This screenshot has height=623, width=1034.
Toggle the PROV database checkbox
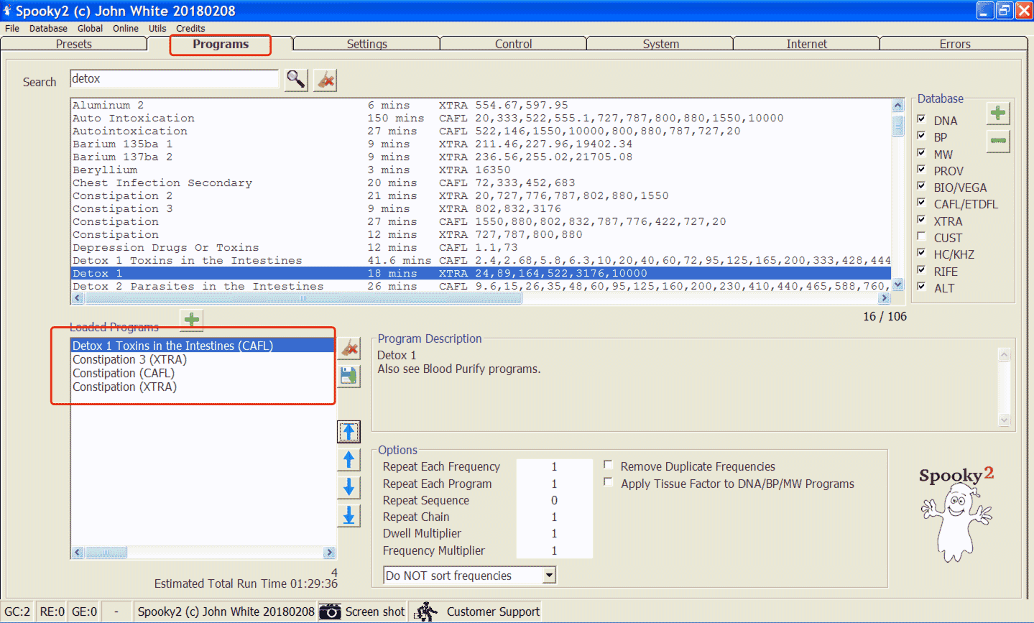(x=921, y=170)
